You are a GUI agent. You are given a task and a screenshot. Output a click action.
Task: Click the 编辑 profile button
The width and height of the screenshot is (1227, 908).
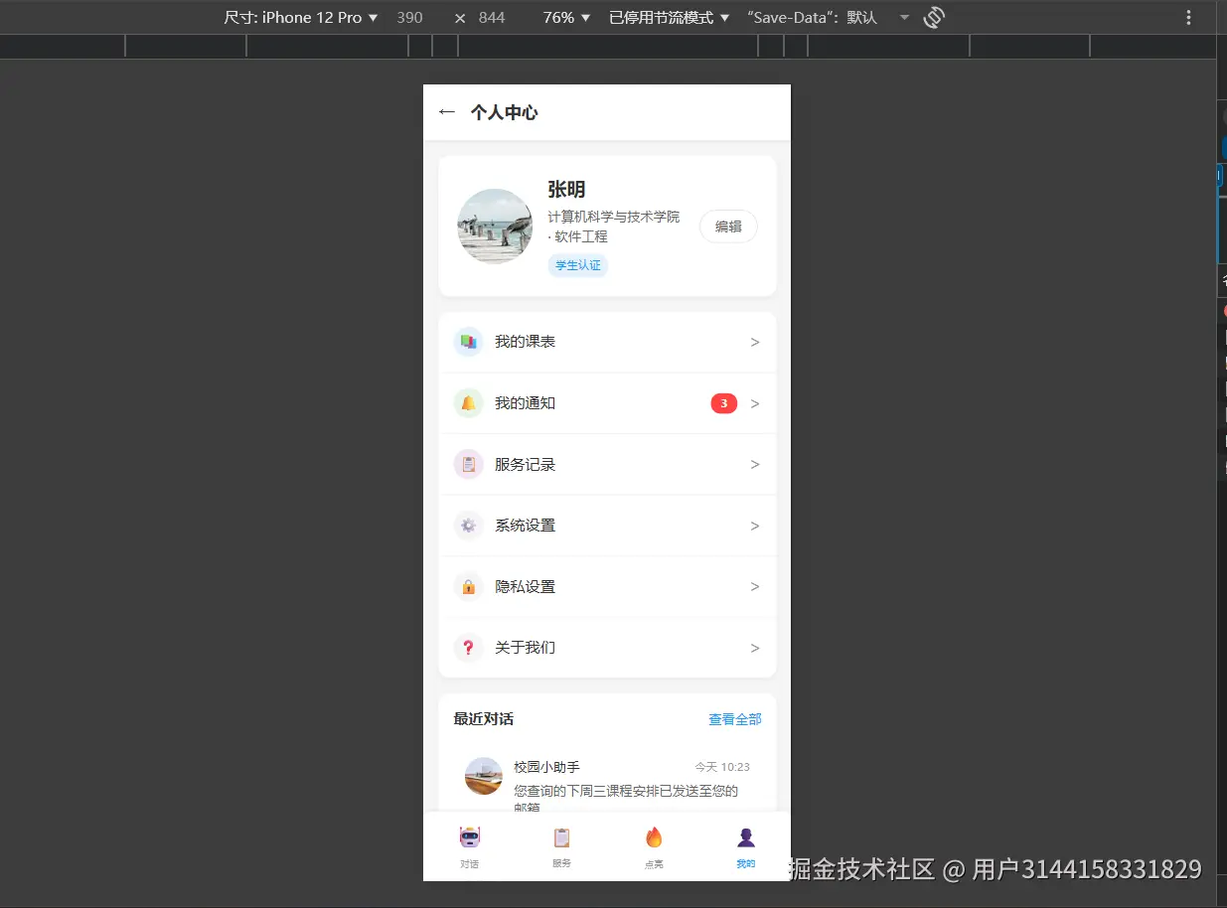click(728, 227)
